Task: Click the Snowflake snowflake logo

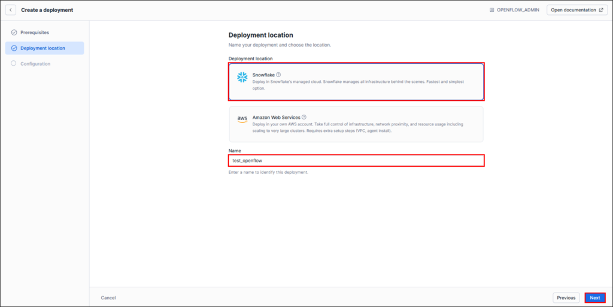Action: point(242,77)
